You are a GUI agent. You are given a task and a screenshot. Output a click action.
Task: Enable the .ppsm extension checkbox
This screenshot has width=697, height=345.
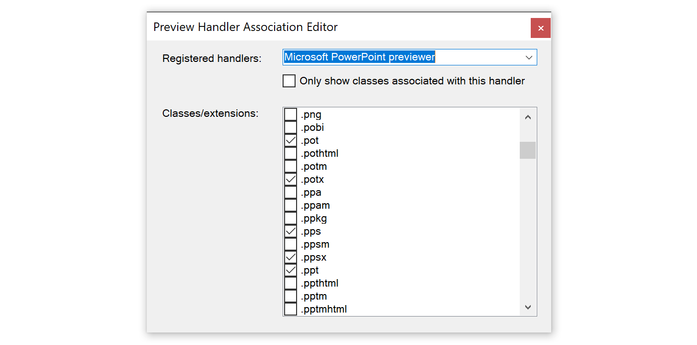point(290,244)
